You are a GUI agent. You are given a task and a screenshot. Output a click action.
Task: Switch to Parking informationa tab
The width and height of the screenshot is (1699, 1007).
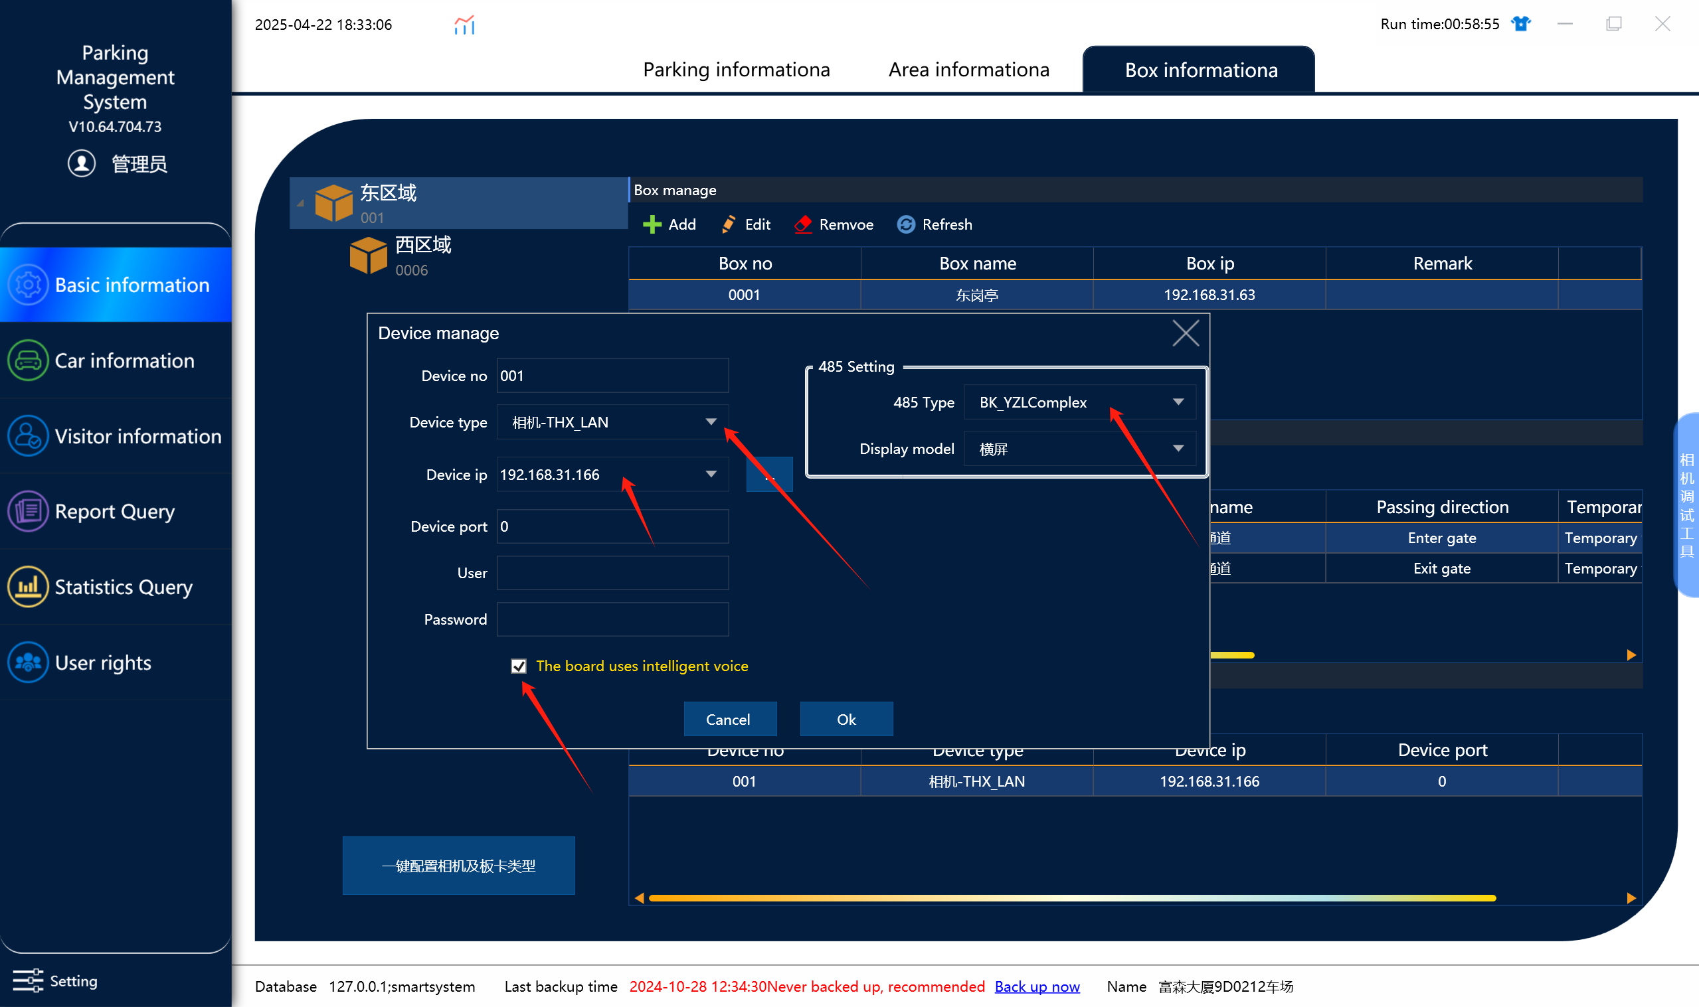[737, 70]
